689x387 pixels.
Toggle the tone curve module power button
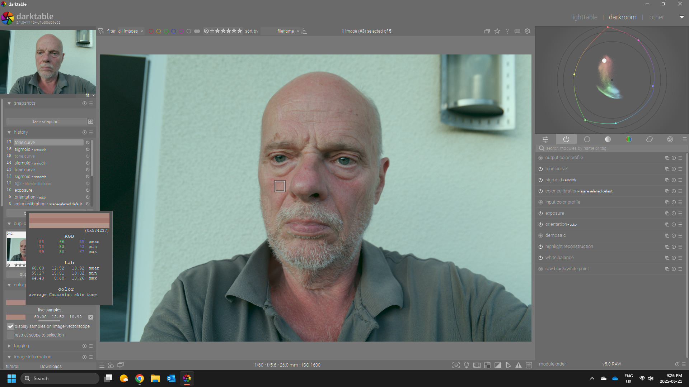(540, 169)
